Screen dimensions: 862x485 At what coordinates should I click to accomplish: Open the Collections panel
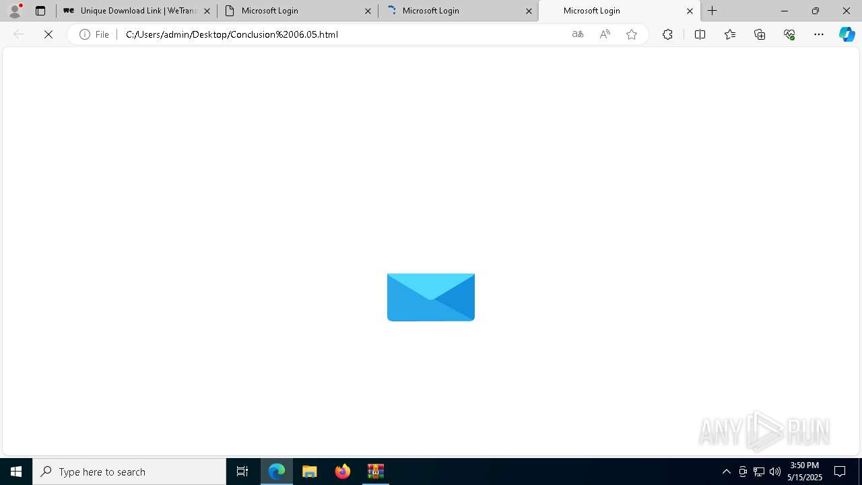pyautogui.click(x=760, y=34)
